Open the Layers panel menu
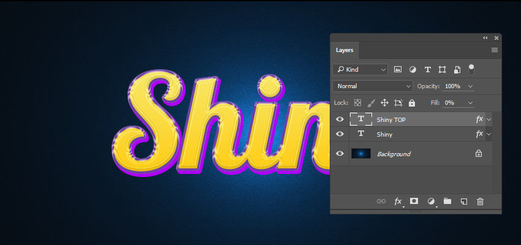Image resolution: width=521 pixels, height=245 pixels. point(495,50)
